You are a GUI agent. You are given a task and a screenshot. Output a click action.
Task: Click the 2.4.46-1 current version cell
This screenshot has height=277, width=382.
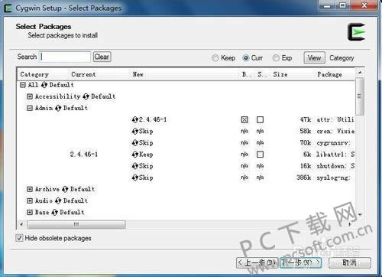84,155
